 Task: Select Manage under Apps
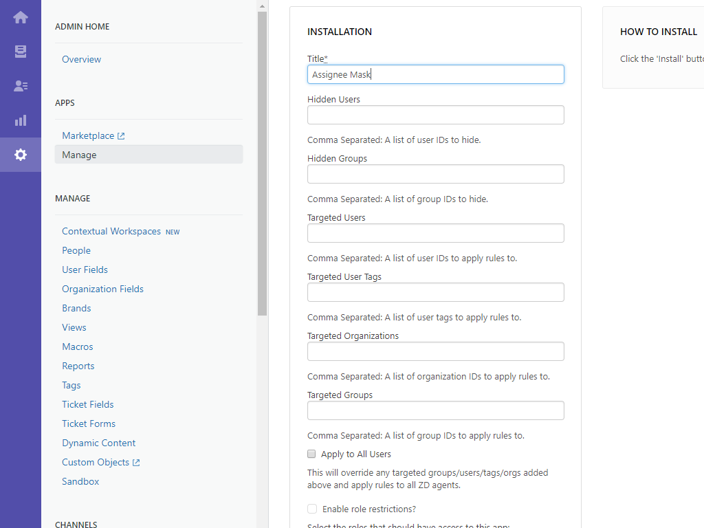(79, 155)
